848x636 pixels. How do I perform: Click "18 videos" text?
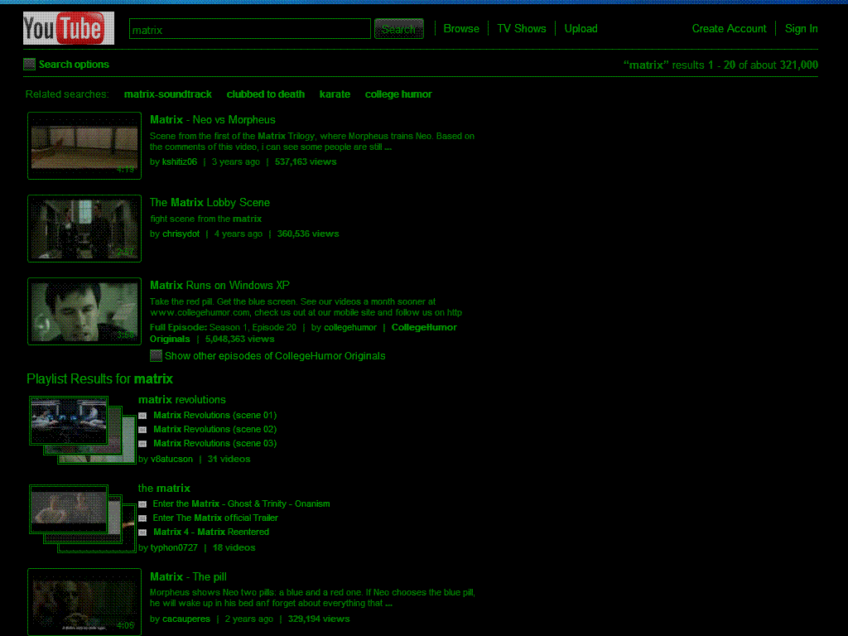[x=234, y=548]
